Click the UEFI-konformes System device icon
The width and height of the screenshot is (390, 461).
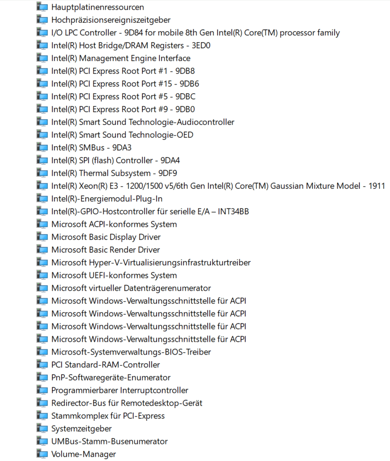pyautogui.click(x=42, y=275)
